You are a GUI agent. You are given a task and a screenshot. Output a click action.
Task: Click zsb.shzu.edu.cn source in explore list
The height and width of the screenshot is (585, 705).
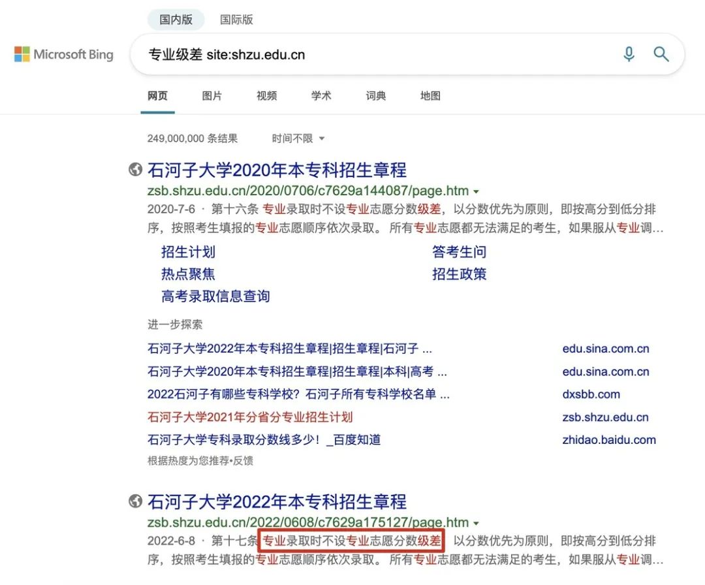pyautogui.click(x=605, y=417)
